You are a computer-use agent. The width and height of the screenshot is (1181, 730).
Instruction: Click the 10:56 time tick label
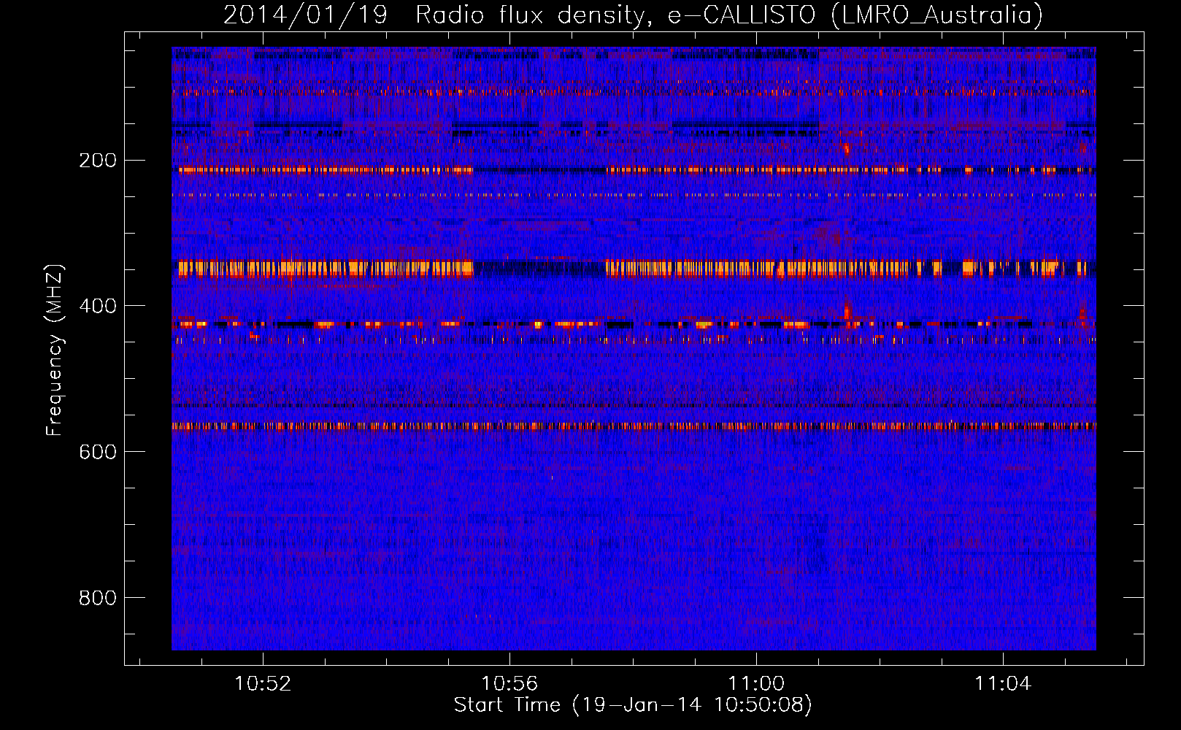pos(509,683)
